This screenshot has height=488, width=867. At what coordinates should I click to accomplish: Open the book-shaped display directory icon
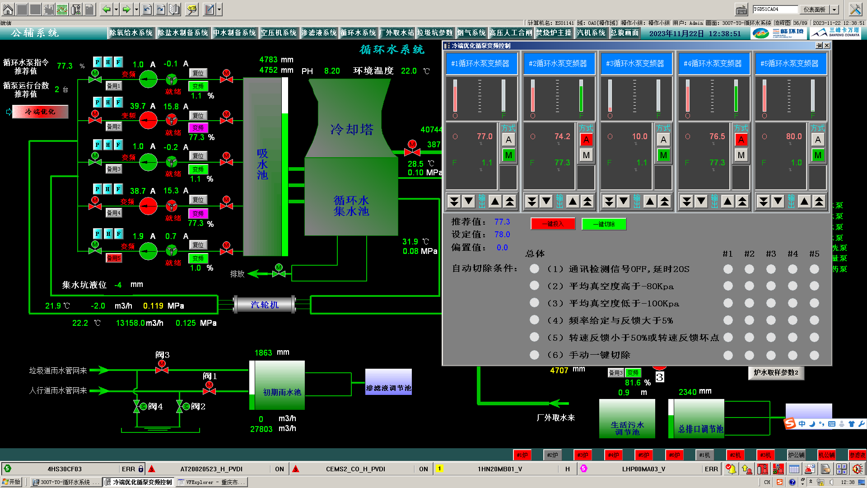click(x=175, y=9)
